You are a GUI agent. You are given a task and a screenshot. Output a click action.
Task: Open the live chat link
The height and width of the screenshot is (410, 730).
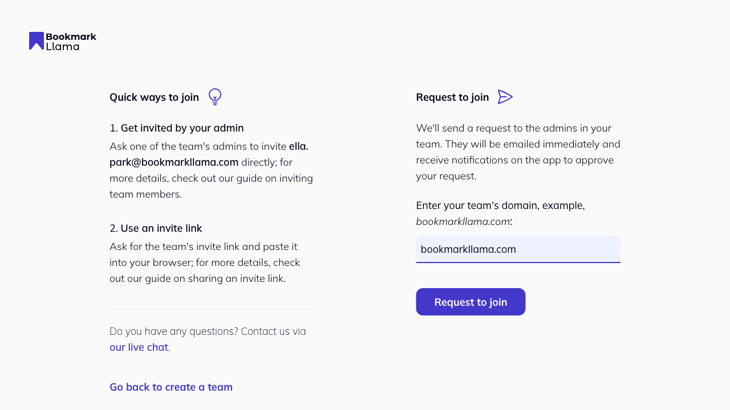pyautogui.click(x=139, y=347)
